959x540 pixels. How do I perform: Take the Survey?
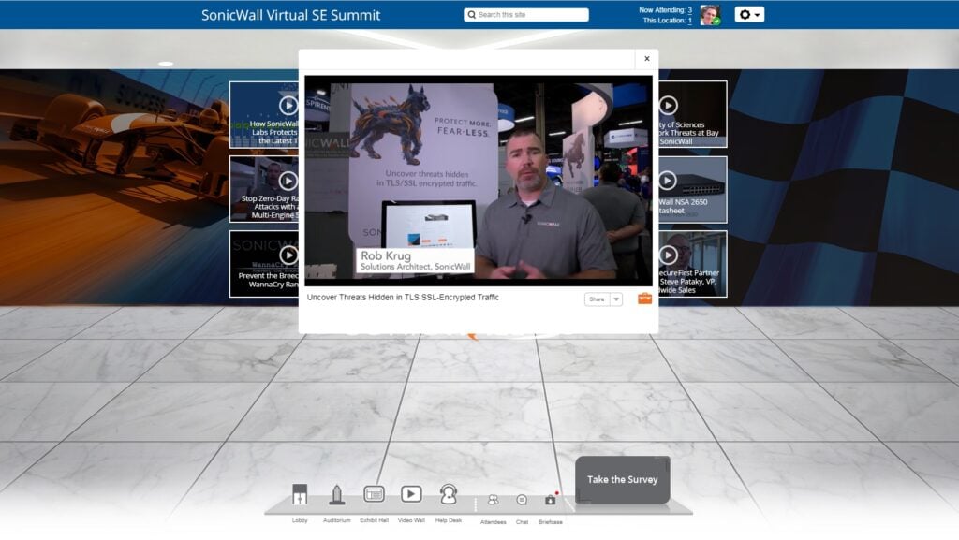623,479
